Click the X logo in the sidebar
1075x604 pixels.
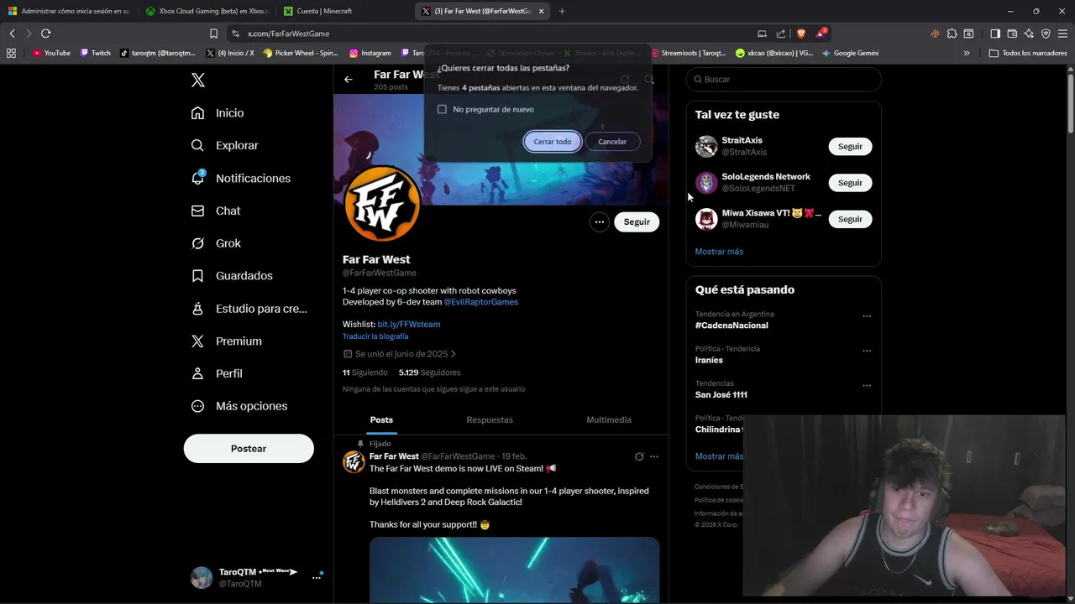[x=198, y=81]
